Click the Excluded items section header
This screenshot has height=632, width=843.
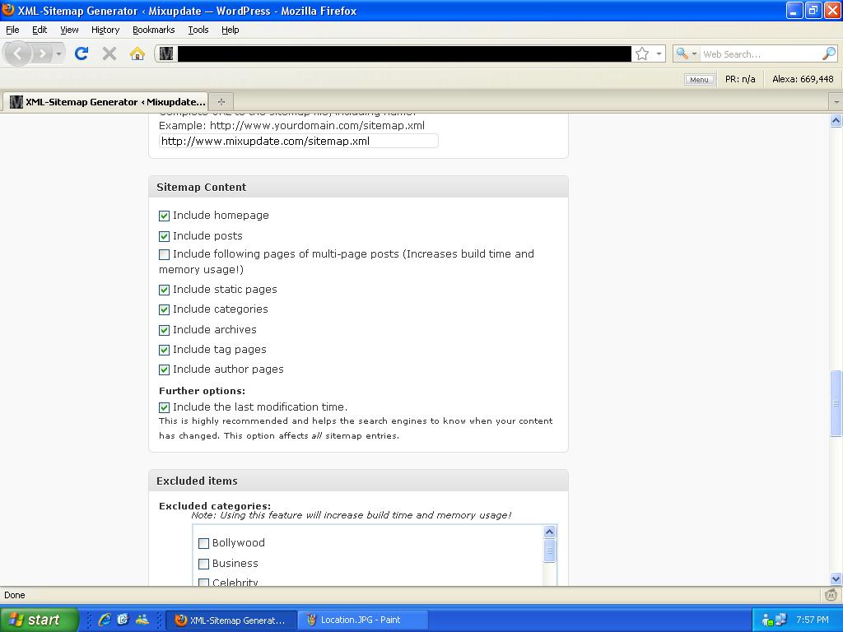tap(358, 481)
